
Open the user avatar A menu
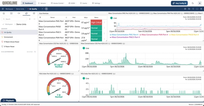coord(199,3)
